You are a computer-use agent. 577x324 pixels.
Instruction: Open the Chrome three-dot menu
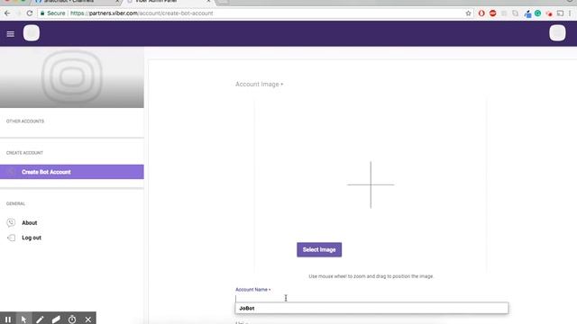(570, 13)
